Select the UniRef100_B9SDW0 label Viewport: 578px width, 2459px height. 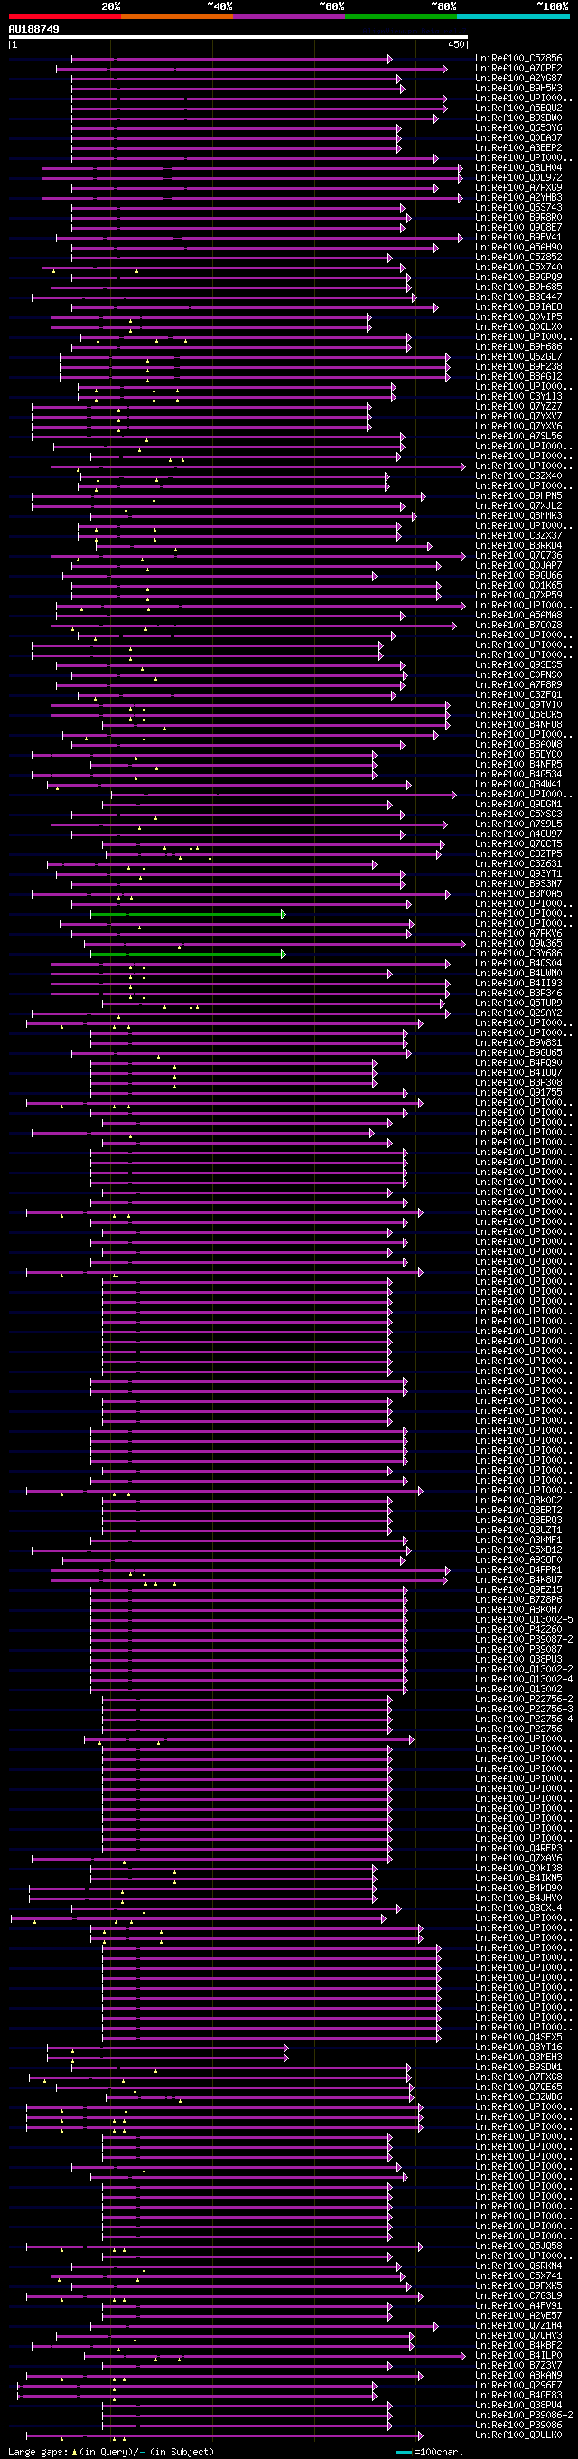pyautogui.click(x=519, y=118)
